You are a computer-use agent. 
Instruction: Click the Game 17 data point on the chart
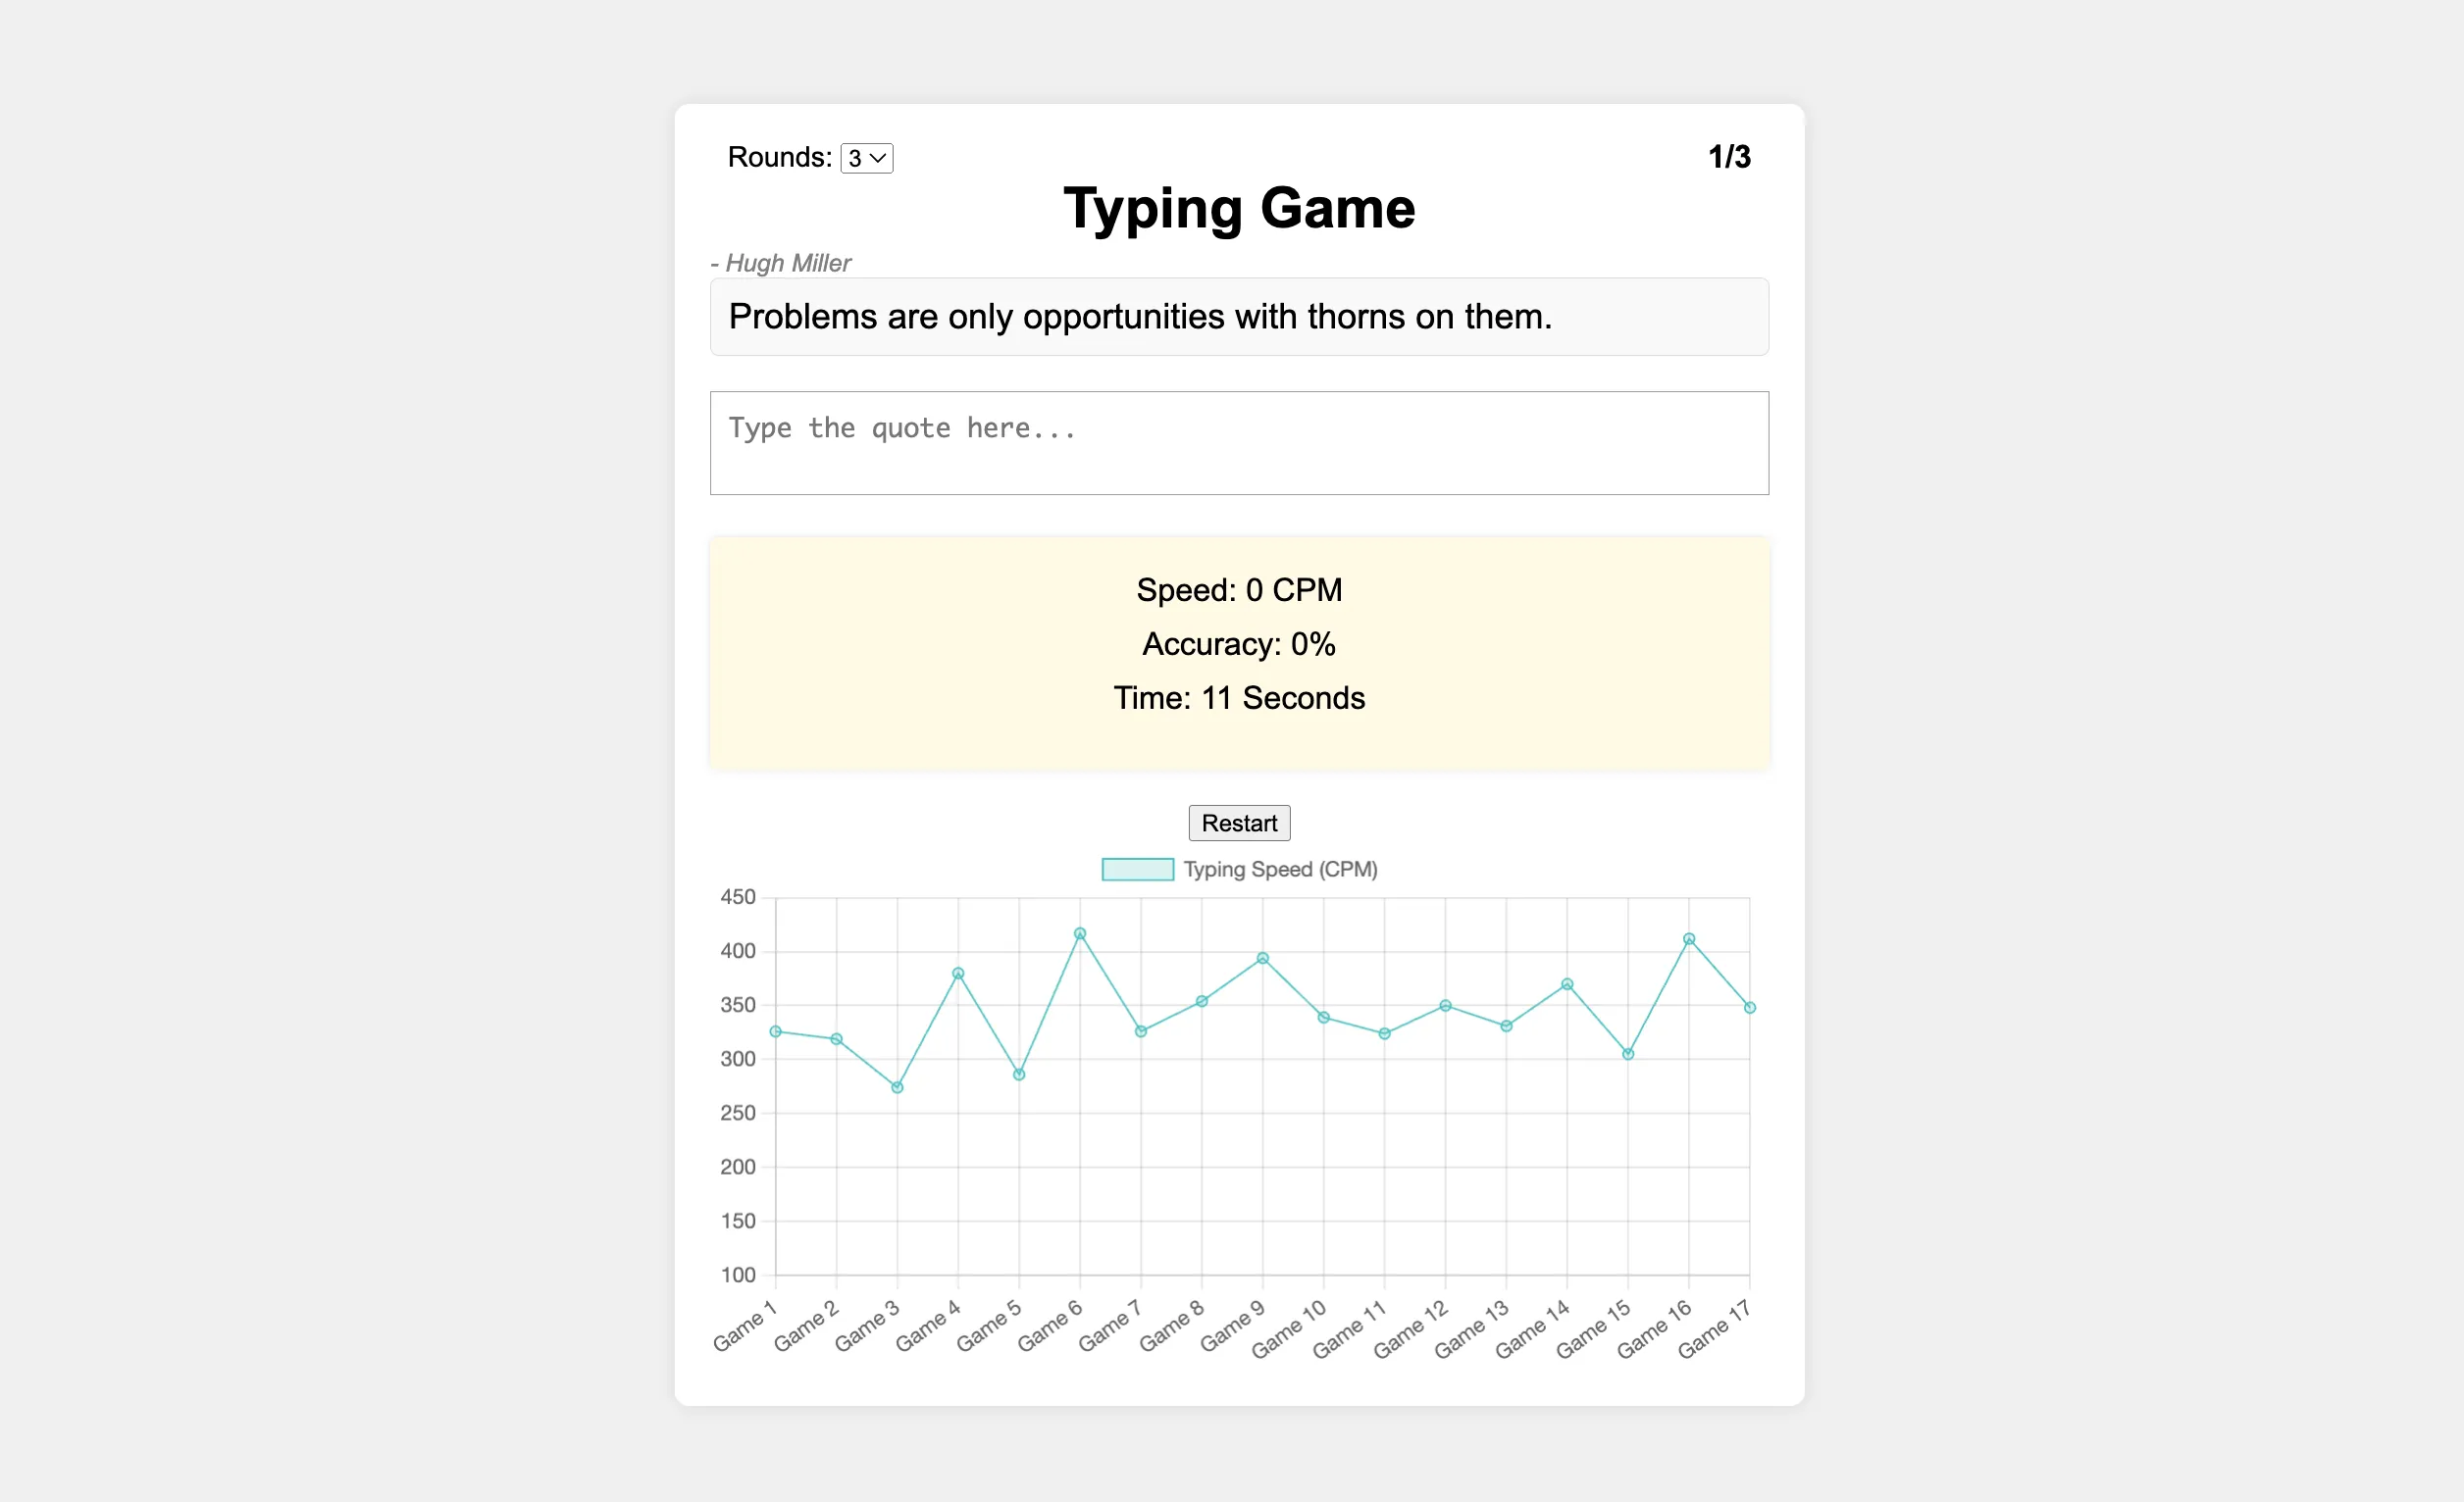coord(1749,1007)
